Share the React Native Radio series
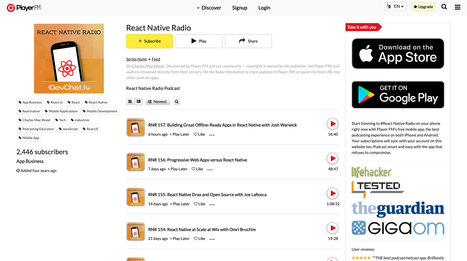Image resolution: width=467 pixels, height=261 pixels. point(248,41)
